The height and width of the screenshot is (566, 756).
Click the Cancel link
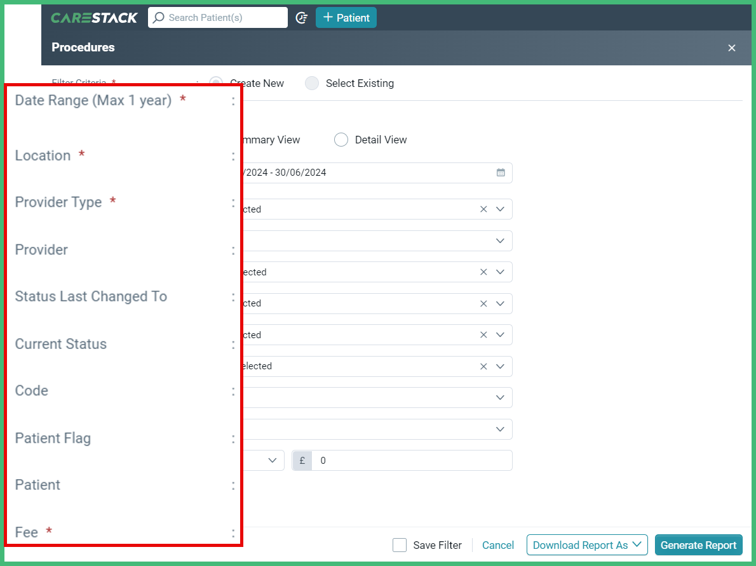(x=498, y=544)
